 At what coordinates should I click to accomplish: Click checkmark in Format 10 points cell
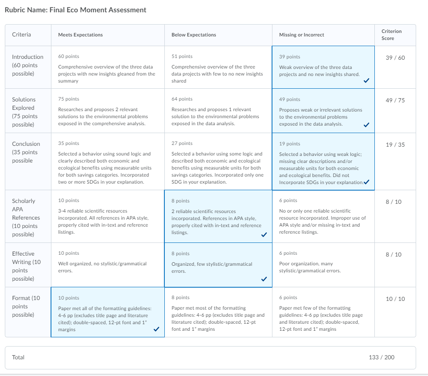(156, 329)
